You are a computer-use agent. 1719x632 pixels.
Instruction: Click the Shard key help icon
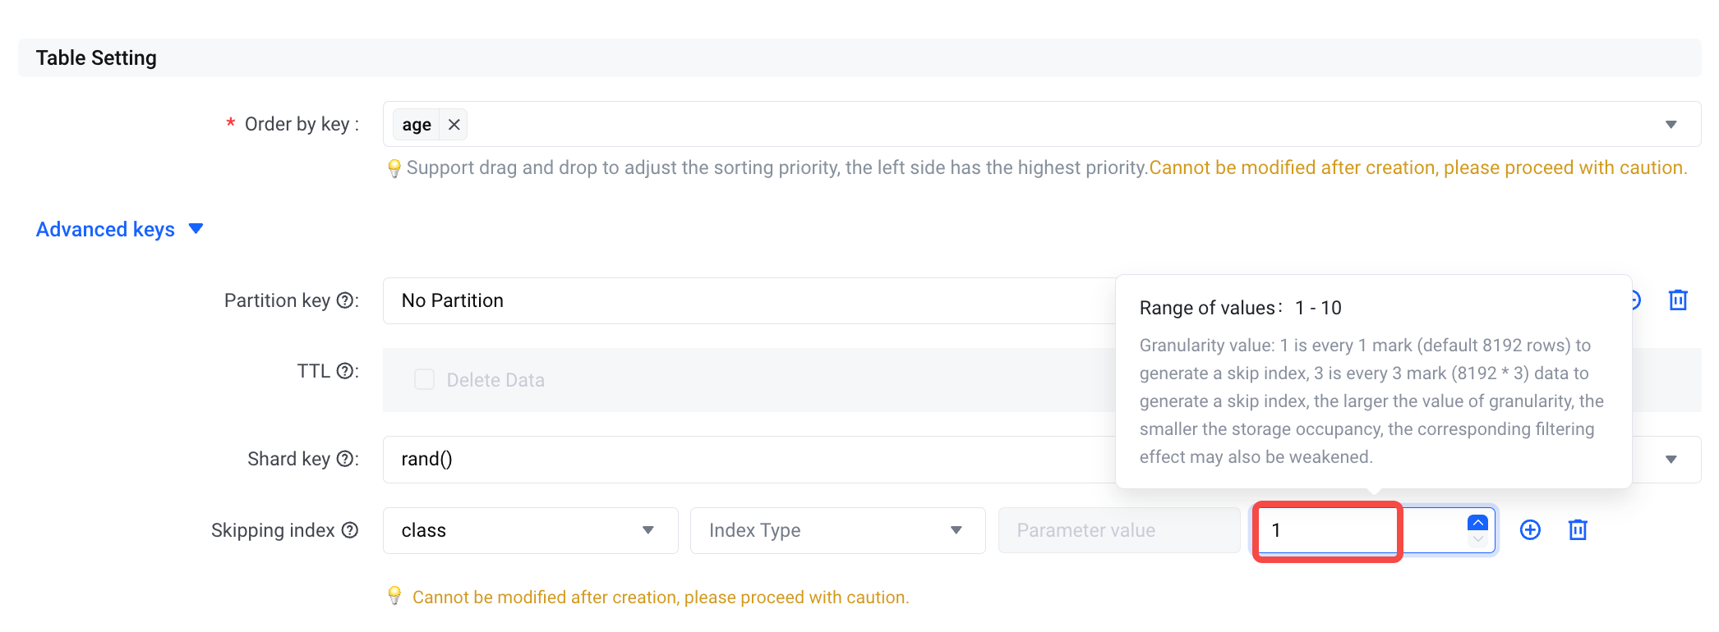tap(346, 459)
